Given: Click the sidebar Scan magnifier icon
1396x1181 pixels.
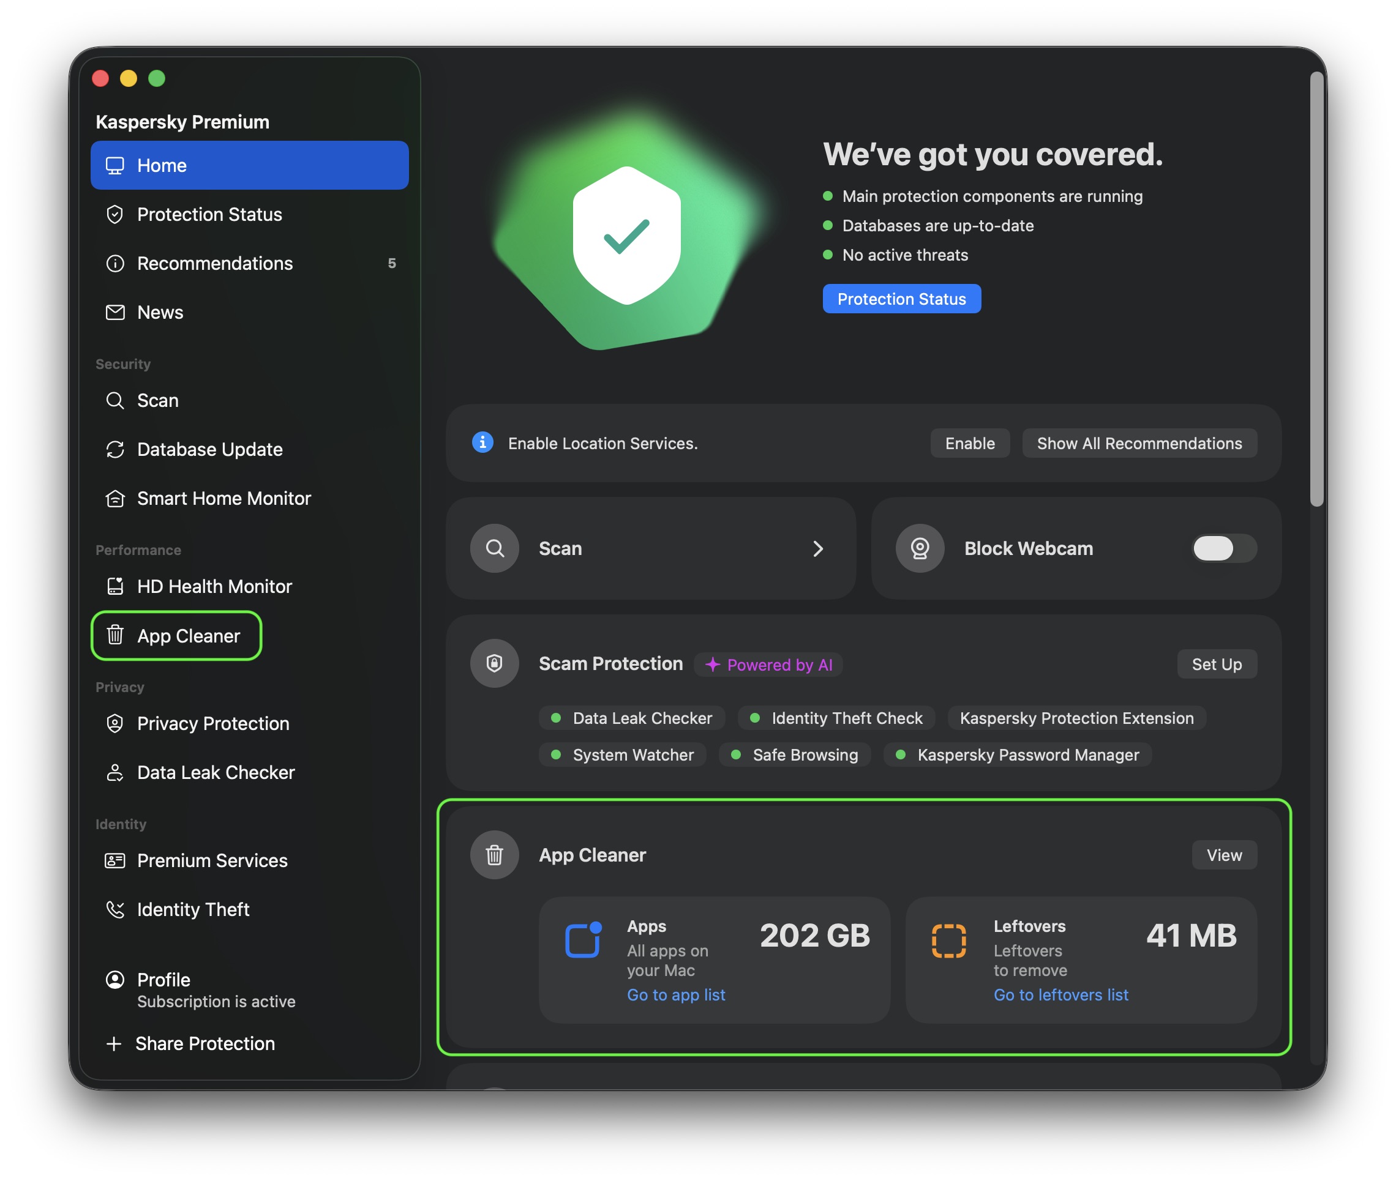Looking at the screenshot, I should (x=114, y=400).
